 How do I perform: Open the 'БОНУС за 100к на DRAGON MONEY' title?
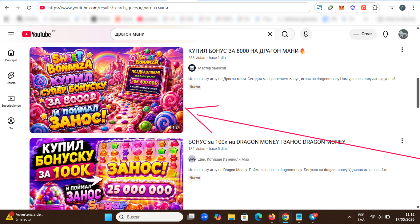(x=267, y=142)
